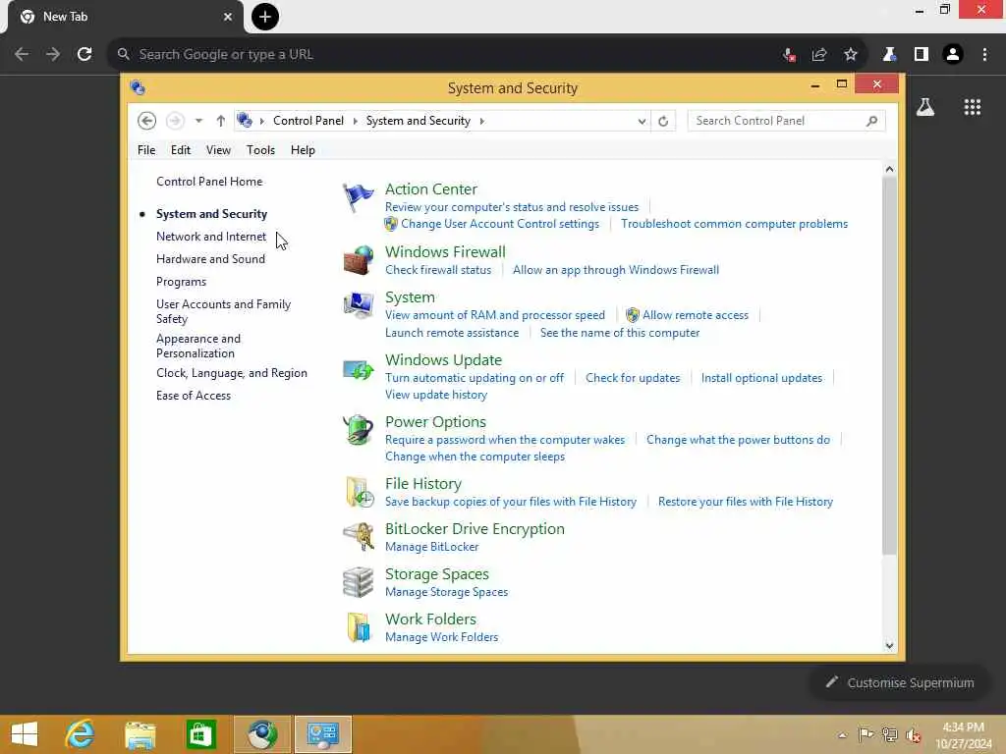Click the Search Control Panel magnifier icon
Screen dimensions: 1006x754
(x=871, y=121)
